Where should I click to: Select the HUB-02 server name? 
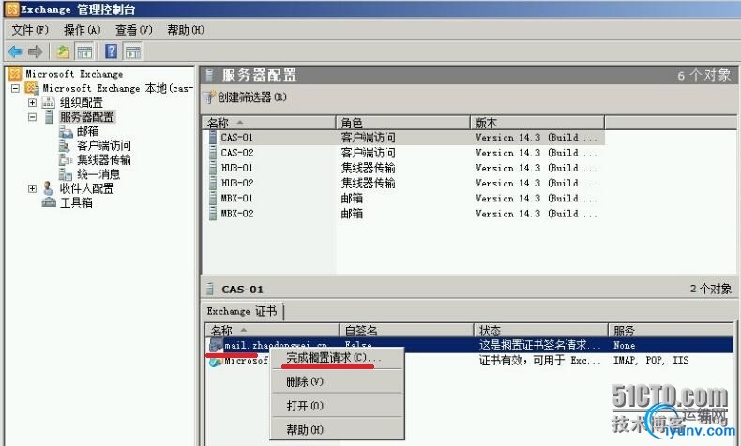tap(237, 183)
